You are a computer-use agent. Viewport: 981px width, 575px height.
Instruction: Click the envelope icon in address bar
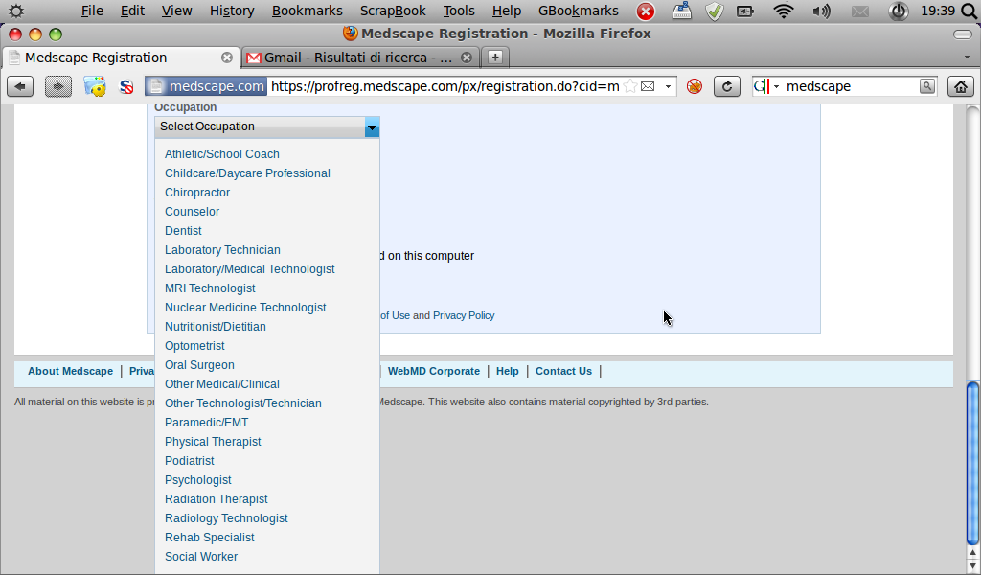tap(649, 86)
